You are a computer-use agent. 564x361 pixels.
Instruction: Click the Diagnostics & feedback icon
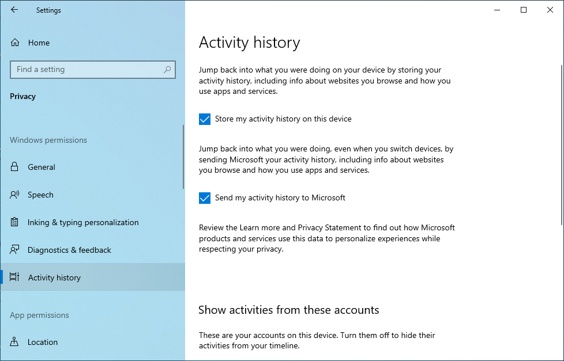[x=15, y=250]
